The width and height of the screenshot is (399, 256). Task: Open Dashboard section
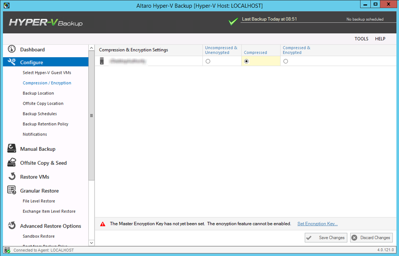[32, 49]
